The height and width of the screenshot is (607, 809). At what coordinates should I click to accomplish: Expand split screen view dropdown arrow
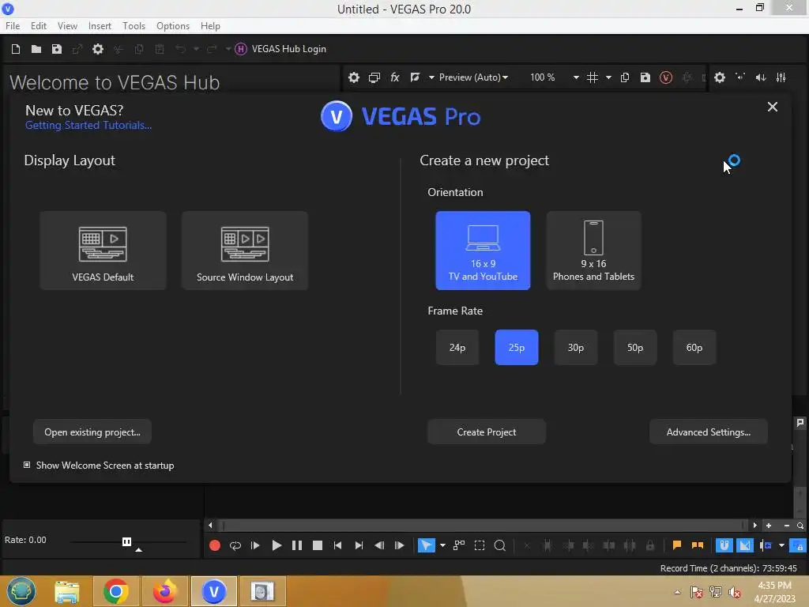431,77
